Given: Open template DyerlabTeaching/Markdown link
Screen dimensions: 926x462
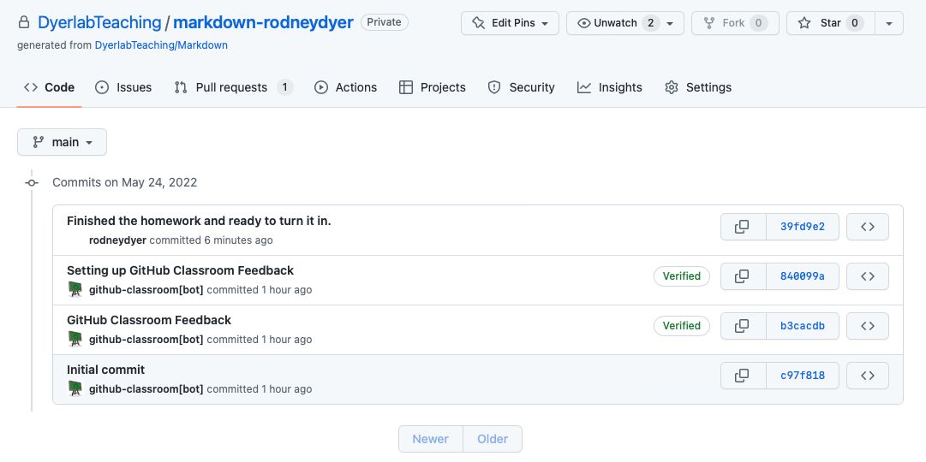Looking at the screenshot, I should tap(161, 44).
